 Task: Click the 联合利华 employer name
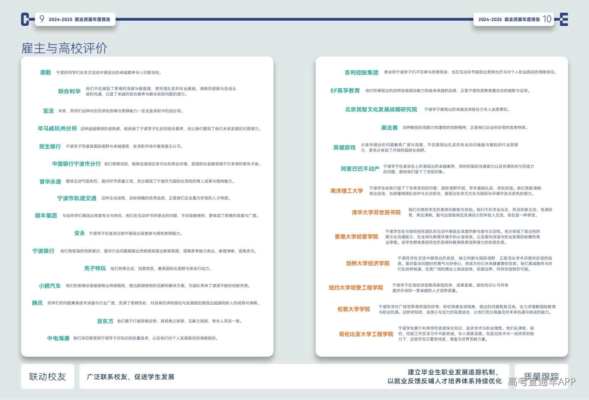pos(69,91)
